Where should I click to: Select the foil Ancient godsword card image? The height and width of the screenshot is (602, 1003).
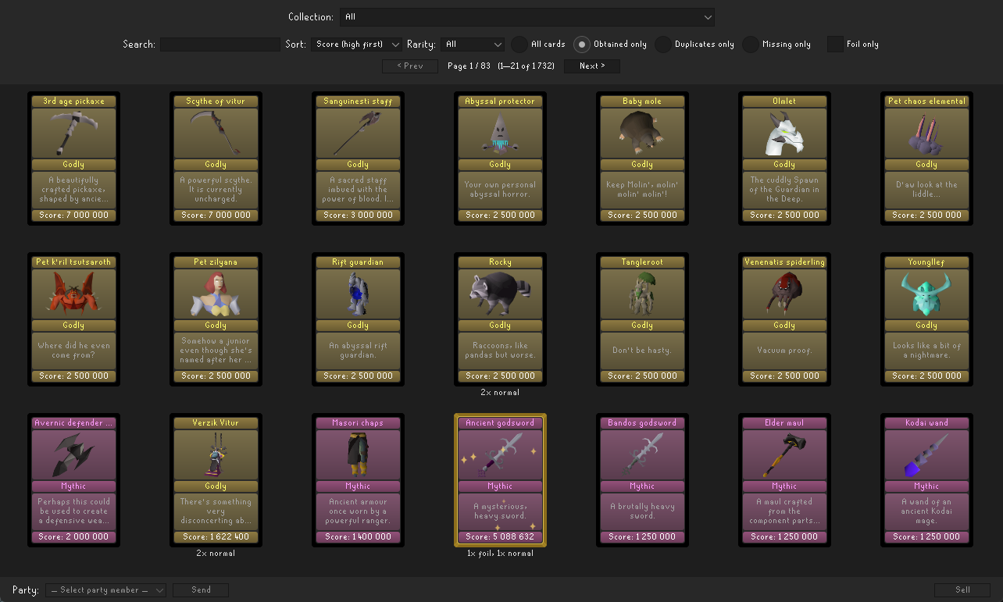(500, 454)
